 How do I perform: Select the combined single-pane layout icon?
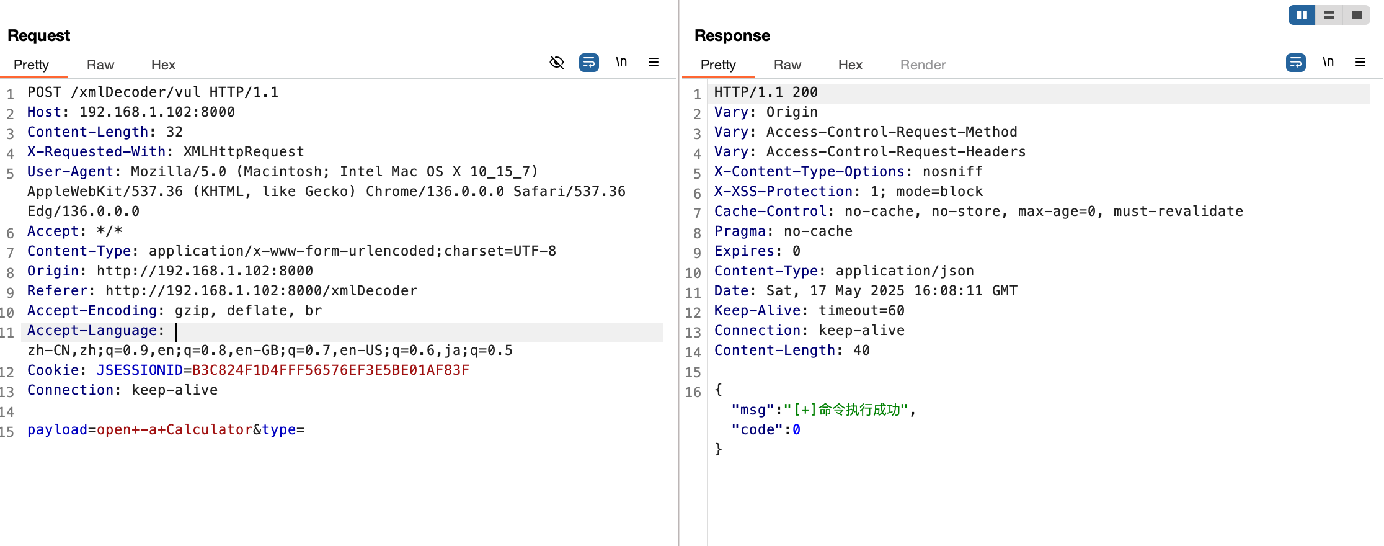point(1357,14)
